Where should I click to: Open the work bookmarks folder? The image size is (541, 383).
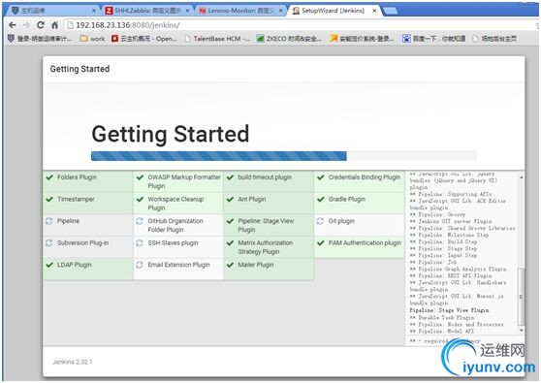[x=92, y=39]
